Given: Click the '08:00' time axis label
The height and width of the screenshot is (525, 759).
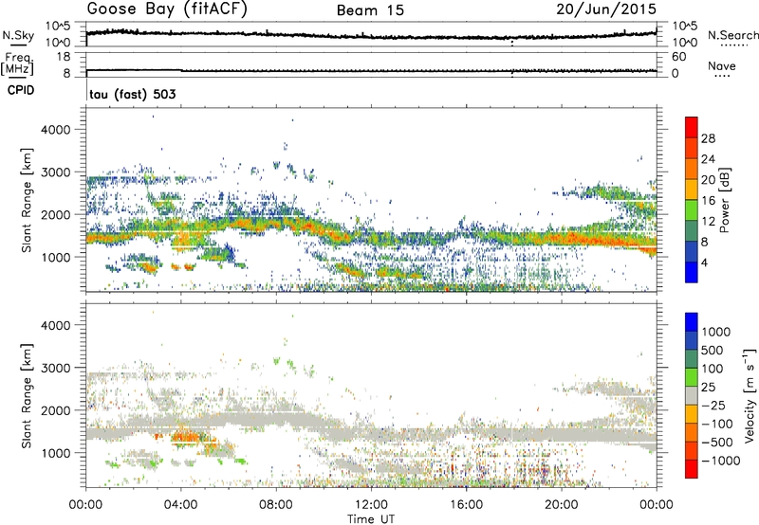Looking at the screenshot, I should point(276,505).
